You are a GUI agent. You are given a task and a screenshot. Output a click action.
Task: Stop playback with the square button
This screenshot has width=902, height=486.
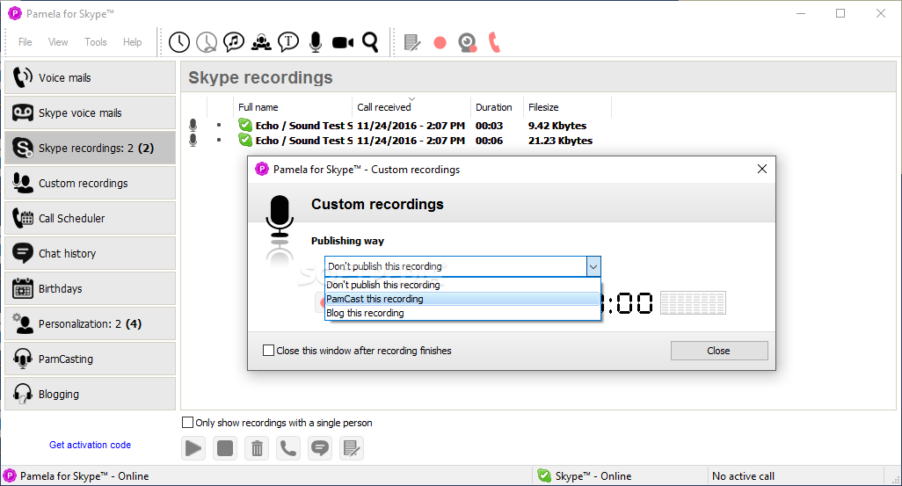pyautogui.click(x=225, y=448)
